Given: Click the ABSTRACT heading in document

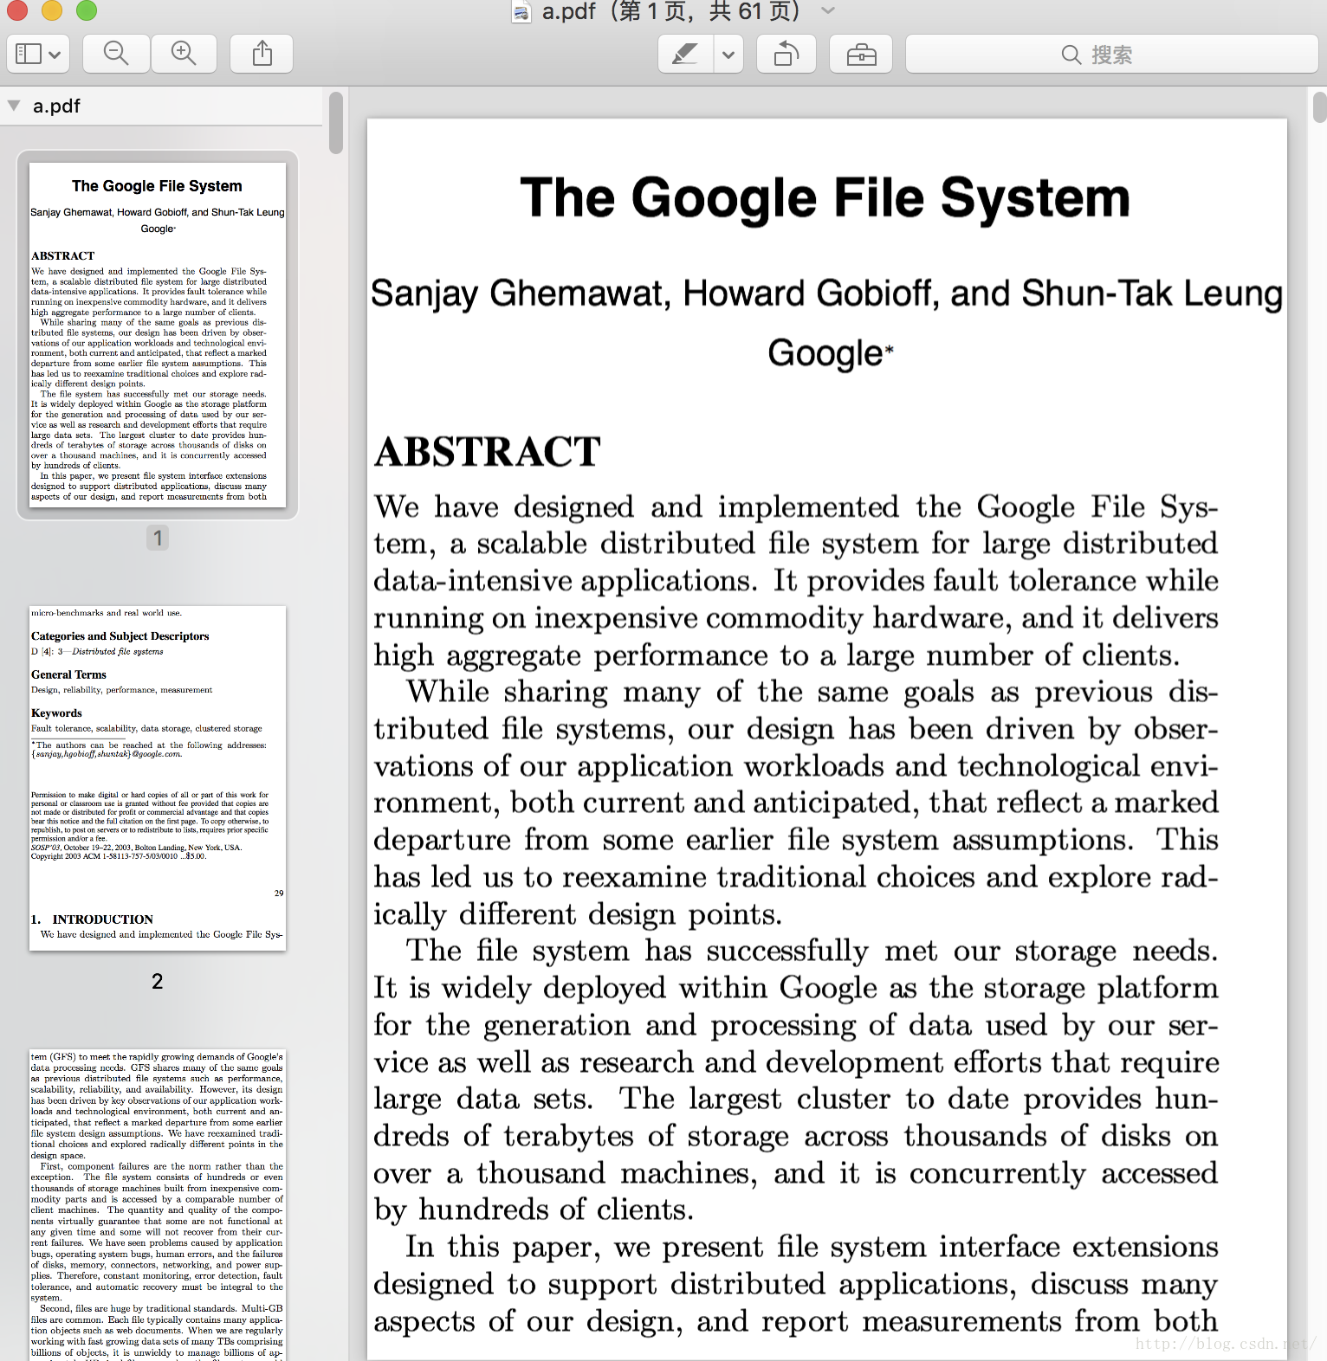Looking at the screenshot, I should pos(488,451).
